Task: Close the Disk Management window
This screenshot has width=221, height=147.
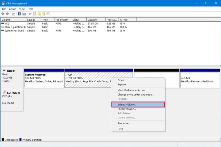Action: 216,3
